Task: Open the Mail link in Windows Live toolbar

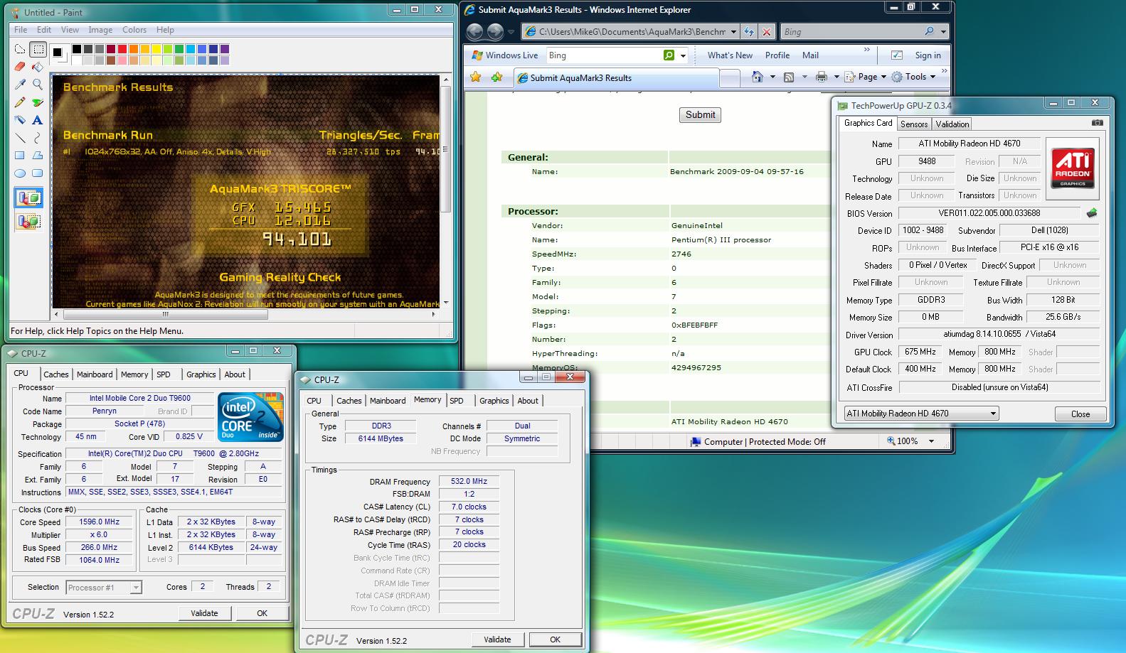Action: [810, 55]
